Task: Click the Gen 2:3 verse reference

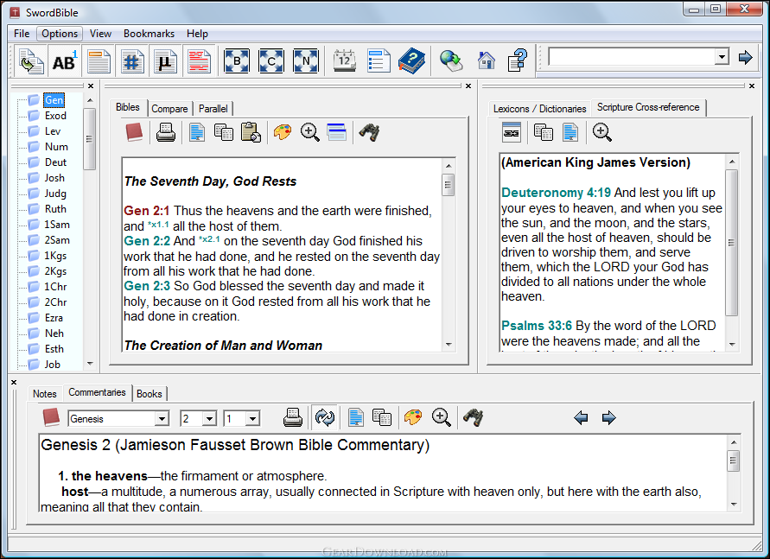Action: click(147, 286)
